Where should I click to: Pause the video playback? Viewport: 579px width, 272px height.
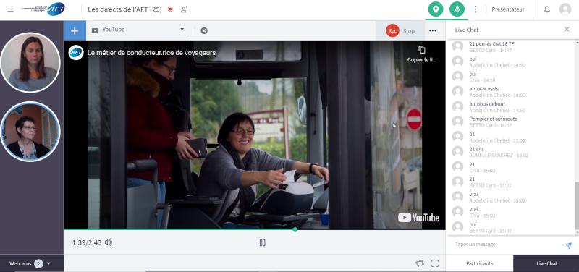point(263,242)
